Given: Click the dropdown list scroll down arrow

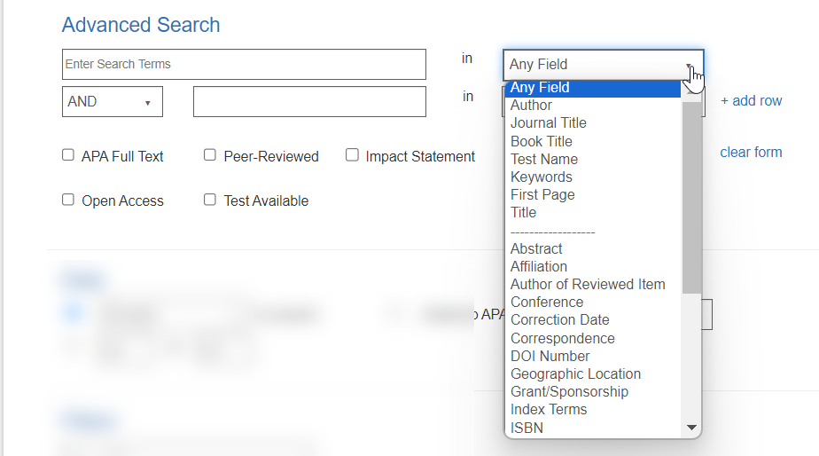Looking at the screenshot, I should 691,428.
